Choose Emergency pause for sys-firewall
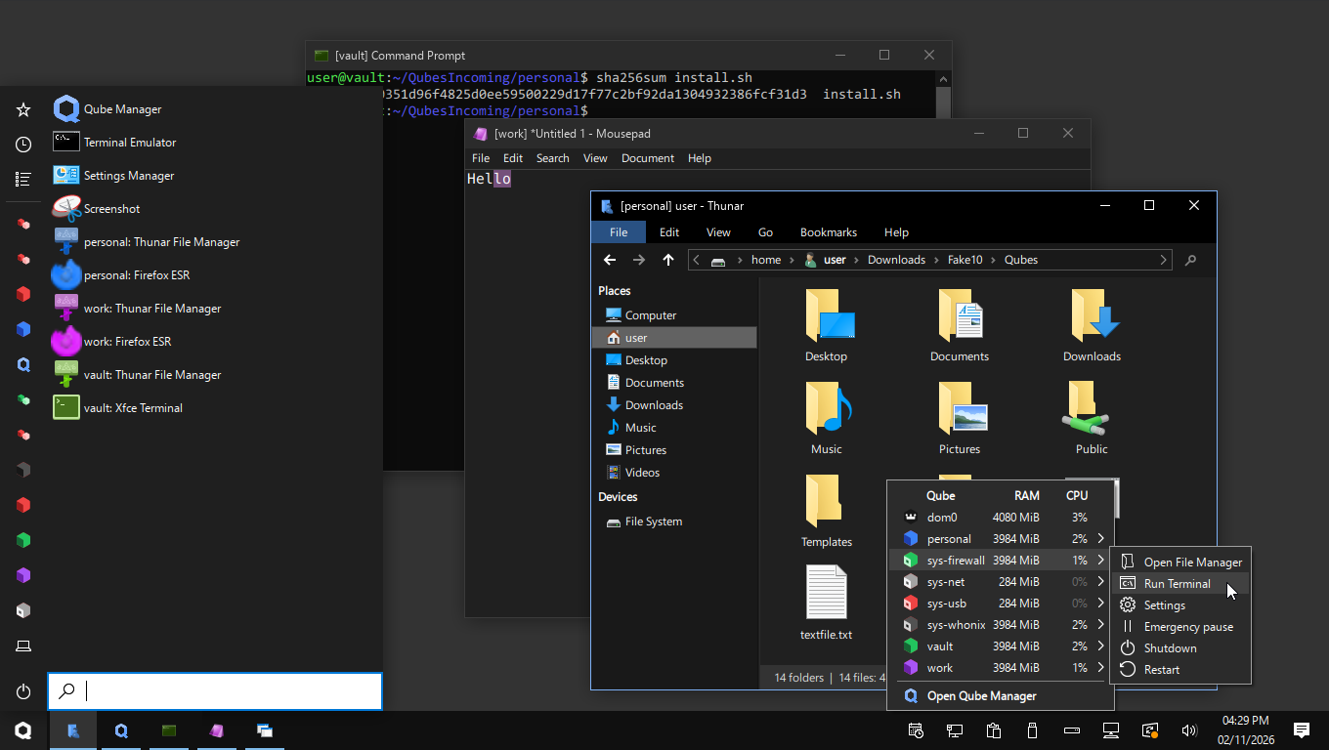The height and width of the screenshot is (750, 1329). [1187, 627]
